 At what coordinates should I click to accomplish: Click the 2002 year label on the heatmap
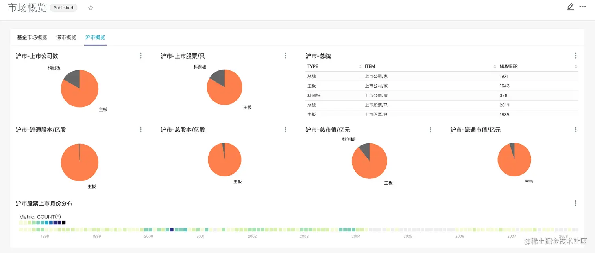pyautogui.click(x=252, y=236)
